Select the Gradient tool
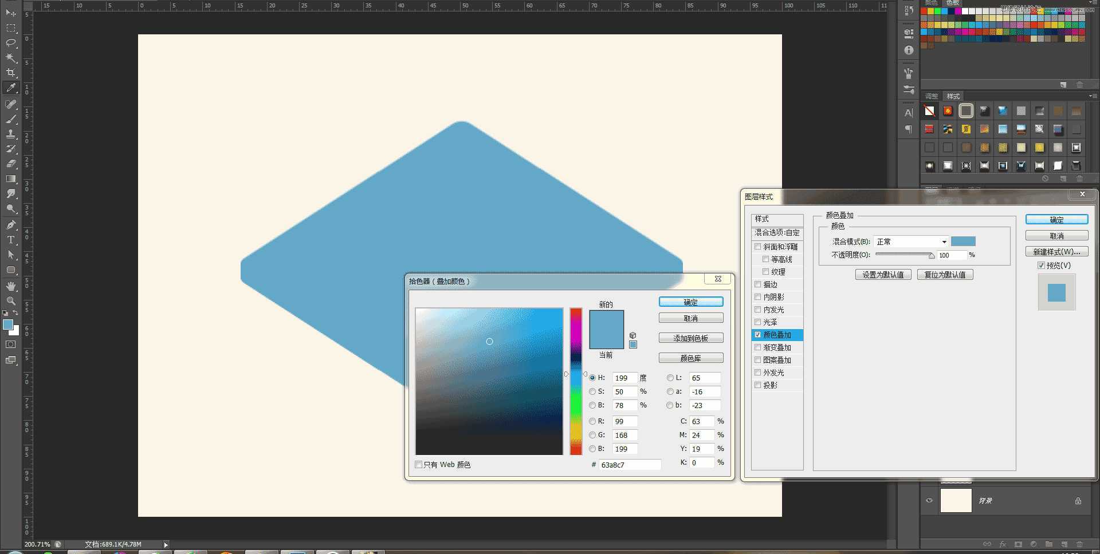This screenshot has width=1100, height=554. [x=10, y=177]
